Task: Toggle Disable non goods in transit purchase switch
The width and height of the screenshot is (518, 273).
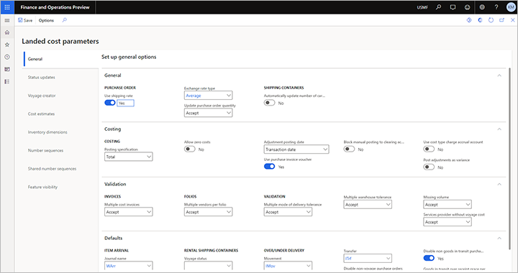Action: click(429, 258)
